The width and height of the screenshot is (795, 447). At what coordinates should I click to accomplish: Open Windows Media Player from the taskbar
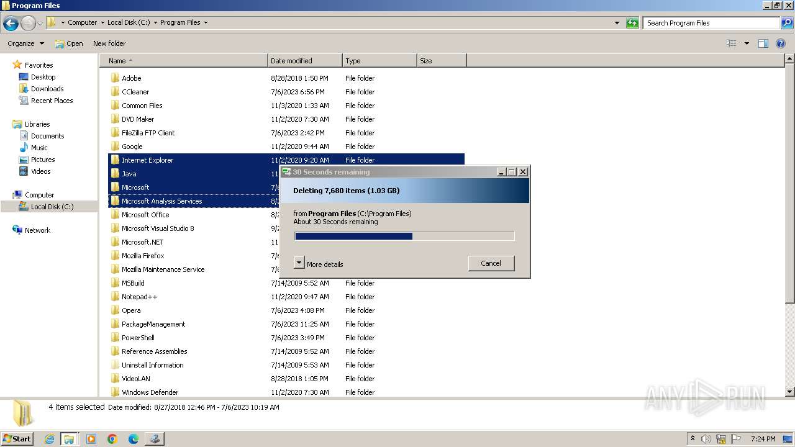(x=91, y=439)
